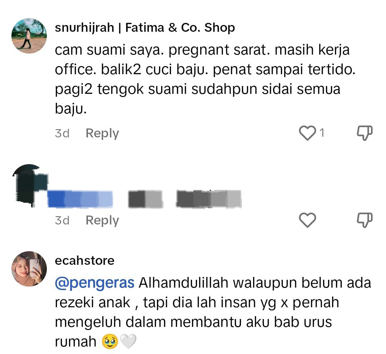386x354 pixels.
Task: Open snurhijrah's profile picture
Action: click(29, 36)
